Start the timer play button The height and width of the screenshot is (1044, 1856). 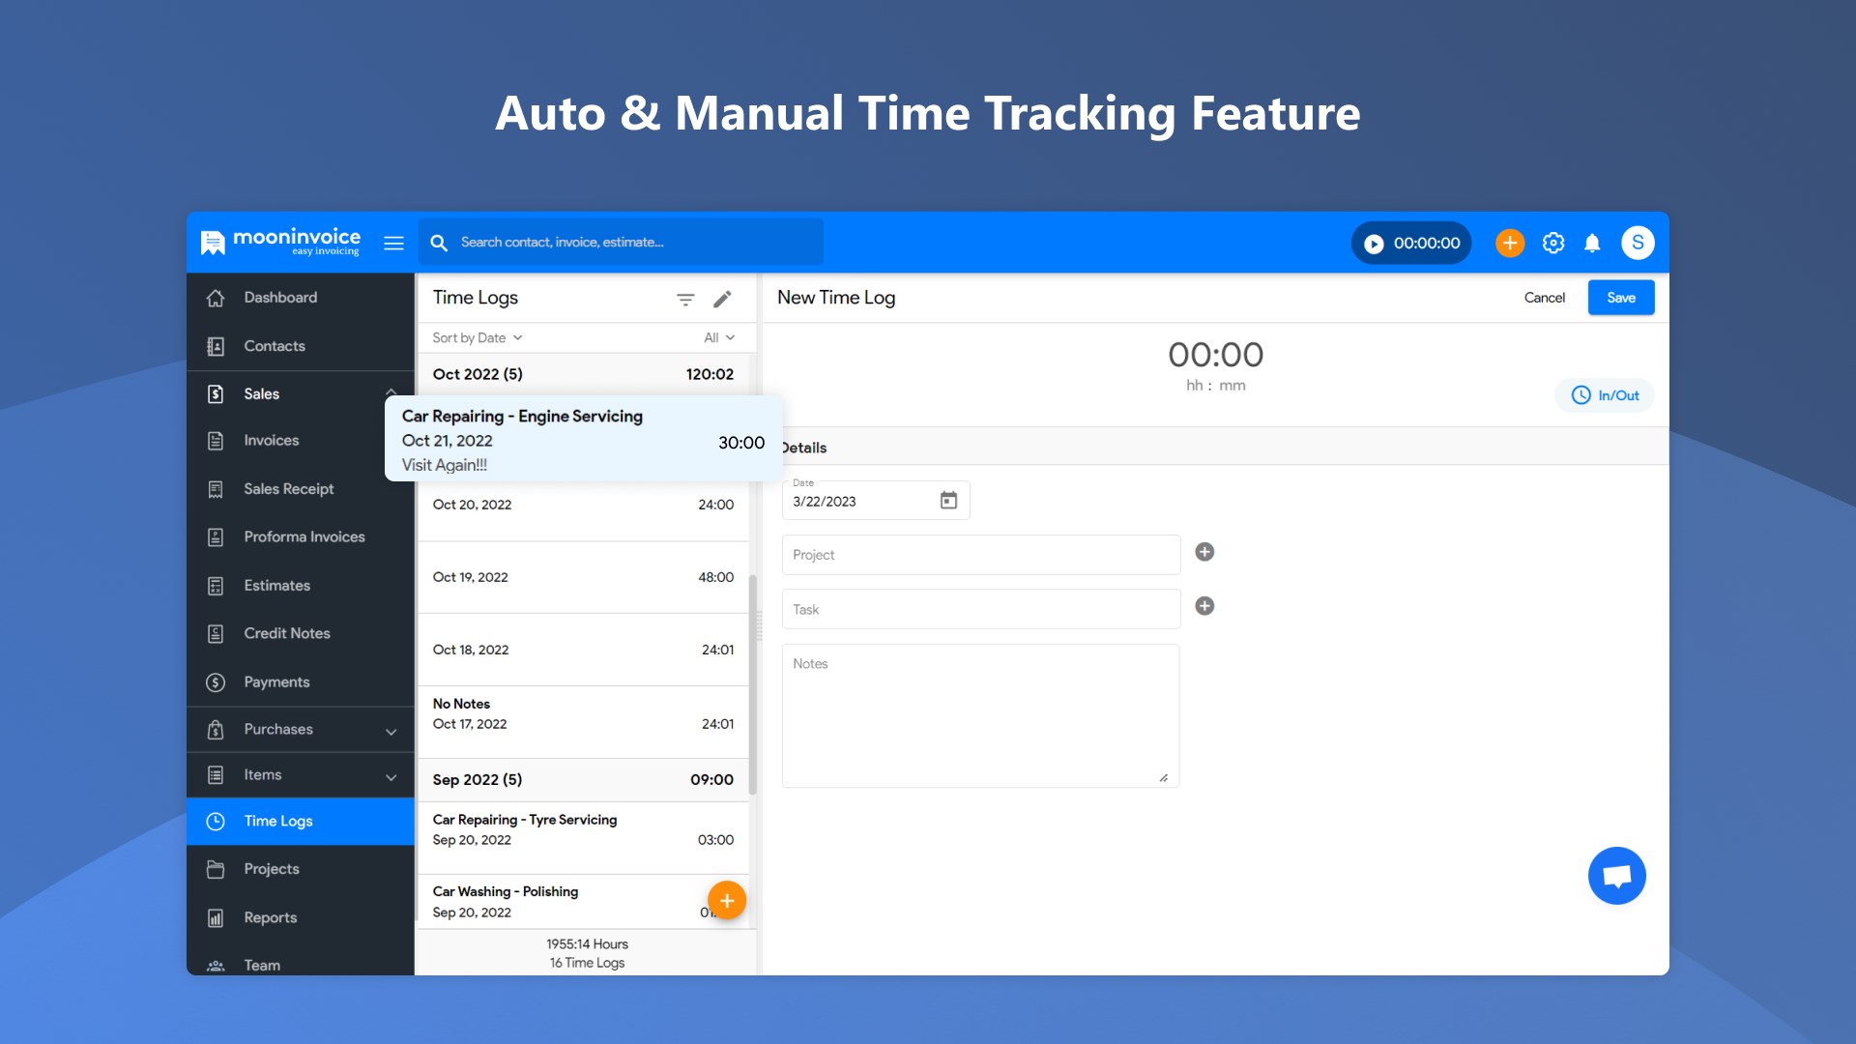(1374, 244)
